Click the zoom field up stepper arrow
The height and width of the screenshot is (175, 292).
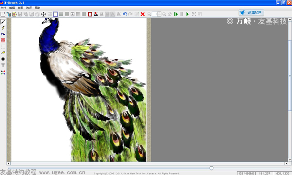[159, 13]
